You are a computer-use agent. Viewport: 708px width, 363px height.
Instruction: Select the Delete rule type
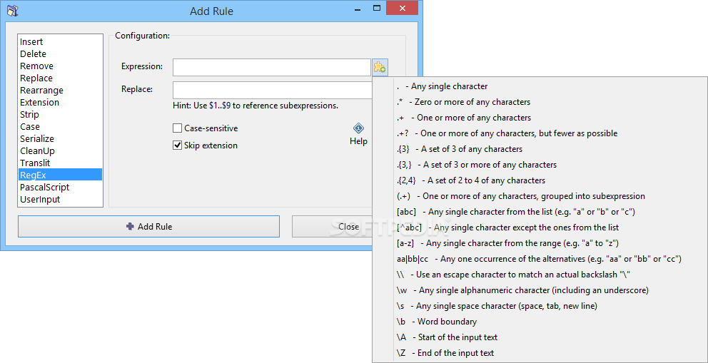[60, 54]
